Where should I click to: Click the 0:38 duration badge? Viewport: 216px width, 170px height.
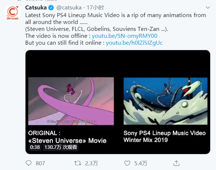click(35, 147)
